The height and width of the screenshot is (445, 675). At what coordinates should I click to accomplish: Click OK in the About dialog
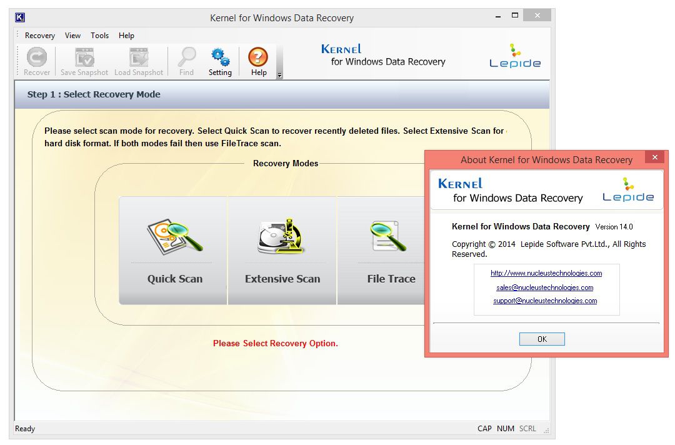click(x=542, y=339)
